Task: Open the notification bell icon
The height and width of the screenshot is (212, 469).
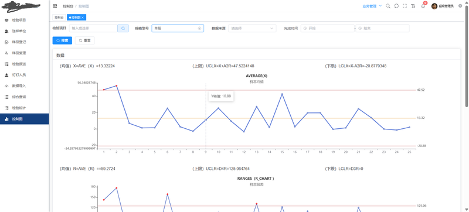Action: click(x=423, y=6)
